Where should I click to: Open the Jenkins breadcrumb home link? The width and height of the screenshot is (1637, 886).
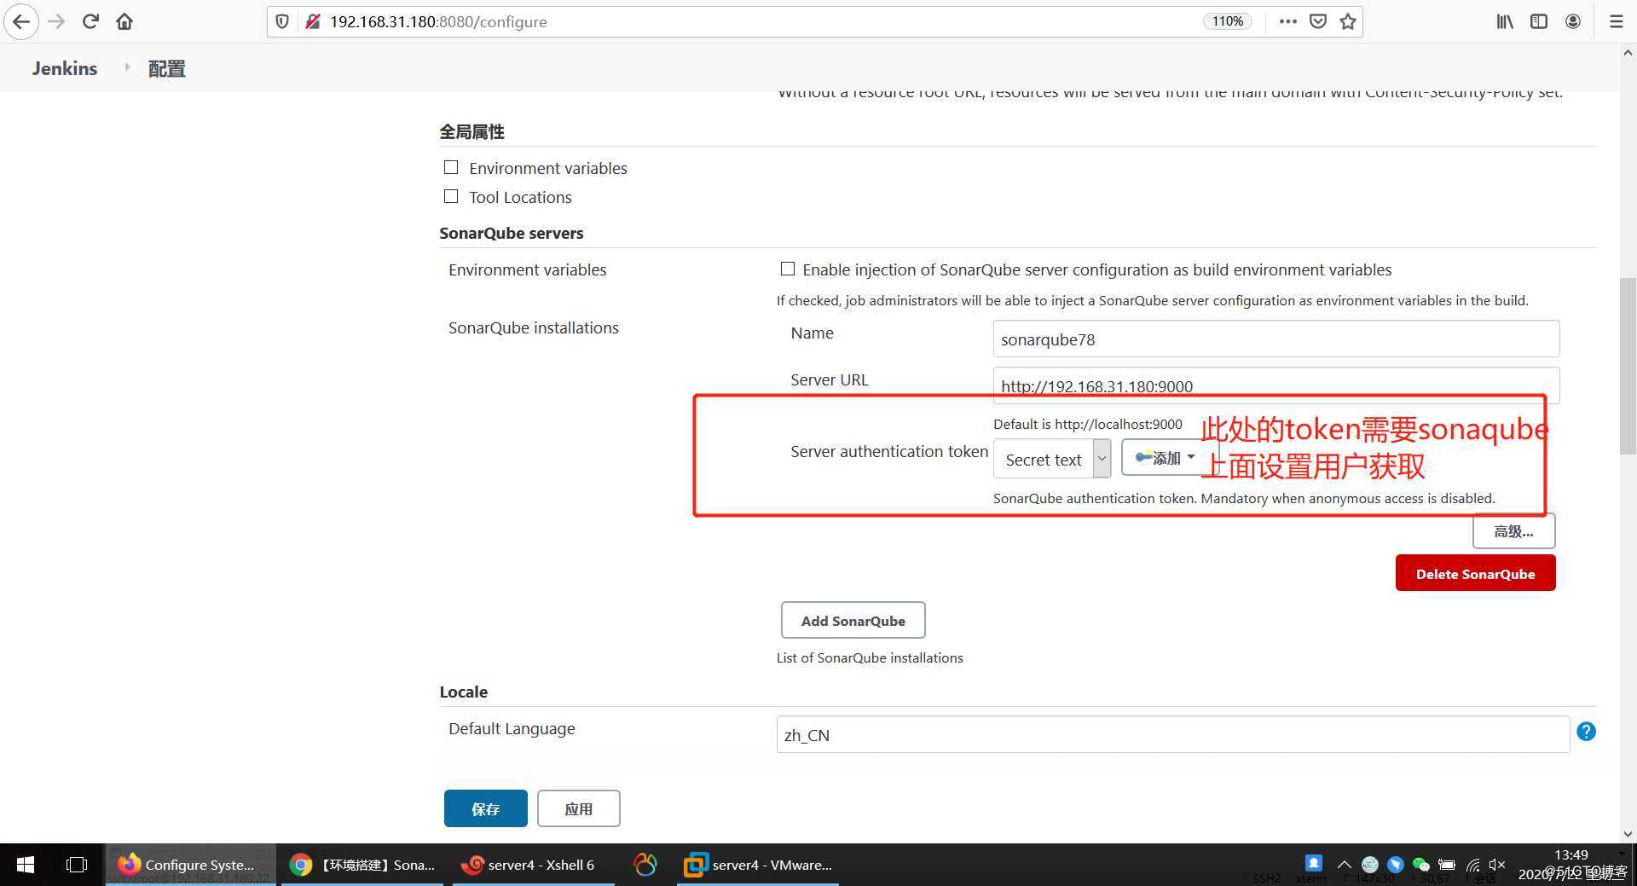(x=65, y=68)
